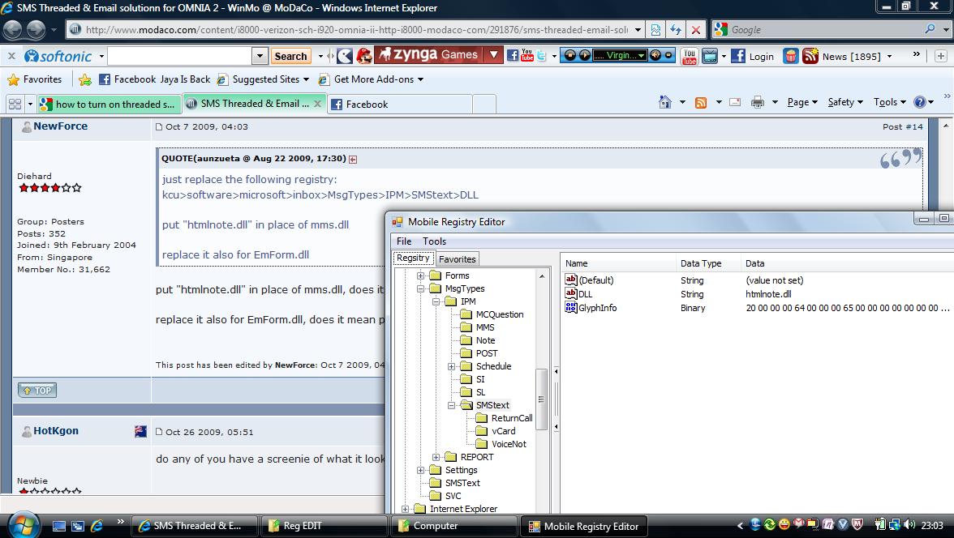Open the Tools menu in Registry Editor
The width and height of the screenshot is (954, 538).
click(434, 241)
